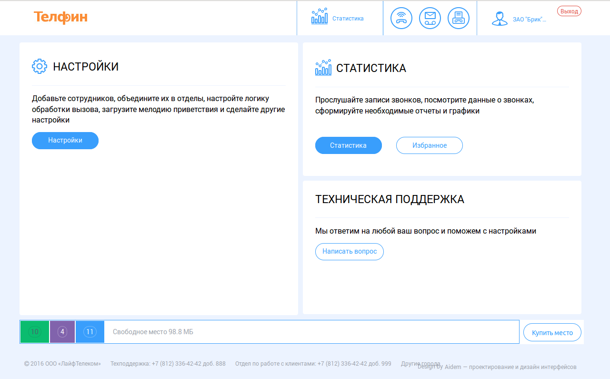Select the Техподдержка phone number in footer

click(168, 364)
